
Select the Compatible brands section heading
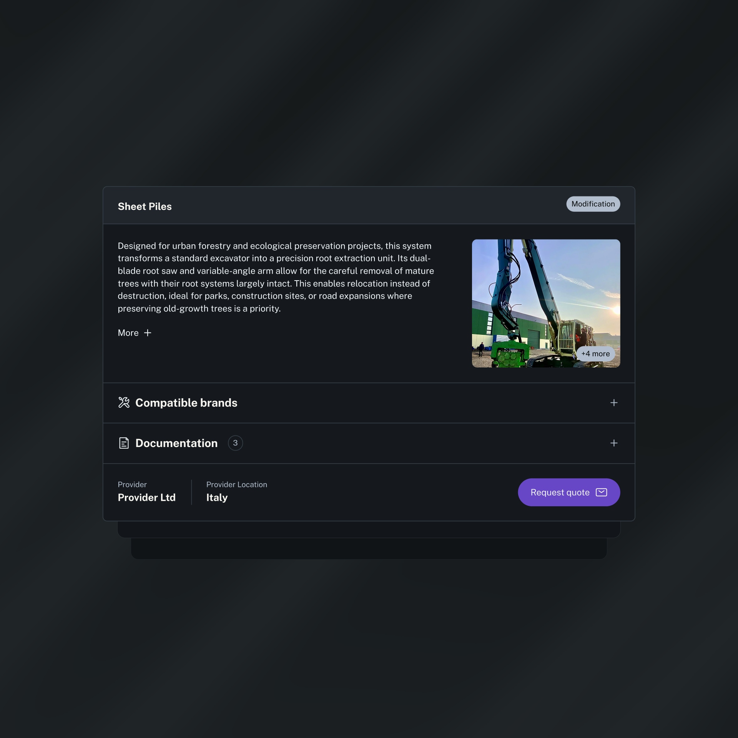(186, 402)
